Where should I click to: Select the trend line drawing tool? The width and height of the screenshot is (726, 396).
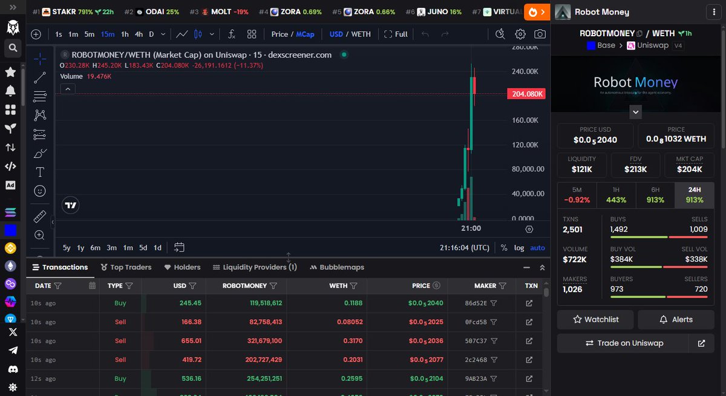[x=40, y=77]
